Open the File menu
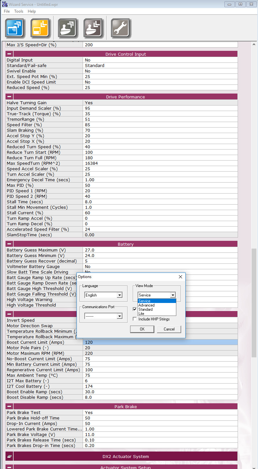258x469 pixels. [x=7, y=11]
